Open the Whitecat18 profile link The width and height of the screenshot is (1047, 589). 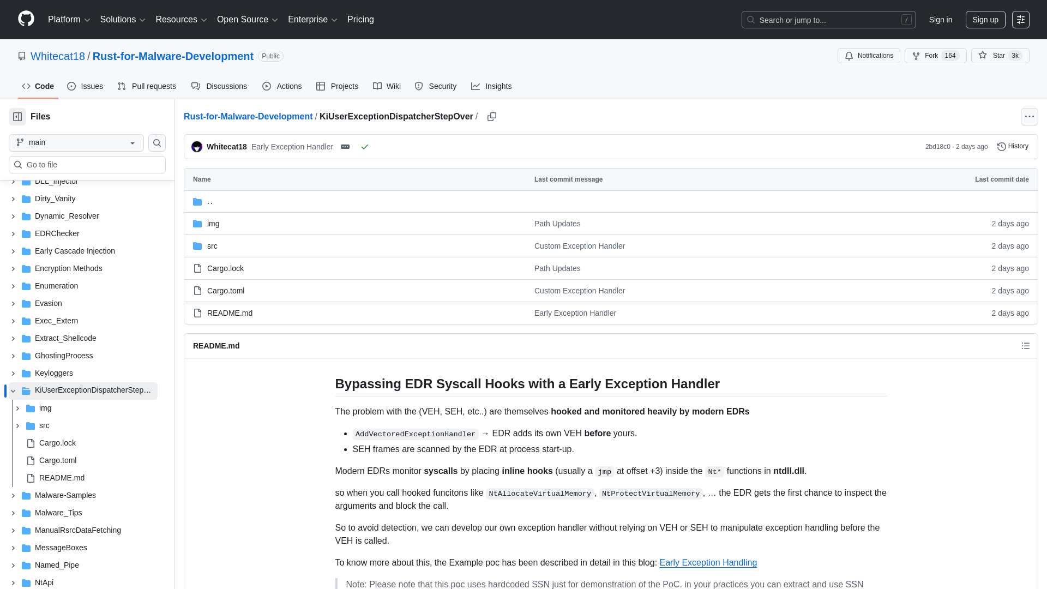pyautogui.click(x=227, y=146)
